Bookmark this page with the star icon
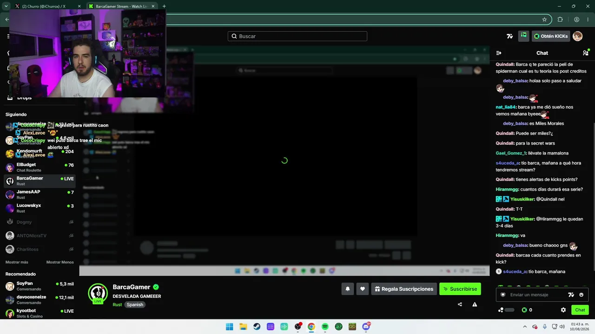 pos(544,19)
